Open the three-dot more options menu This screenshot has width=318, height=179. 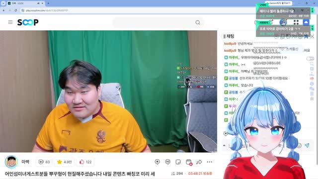pos(210,162)
